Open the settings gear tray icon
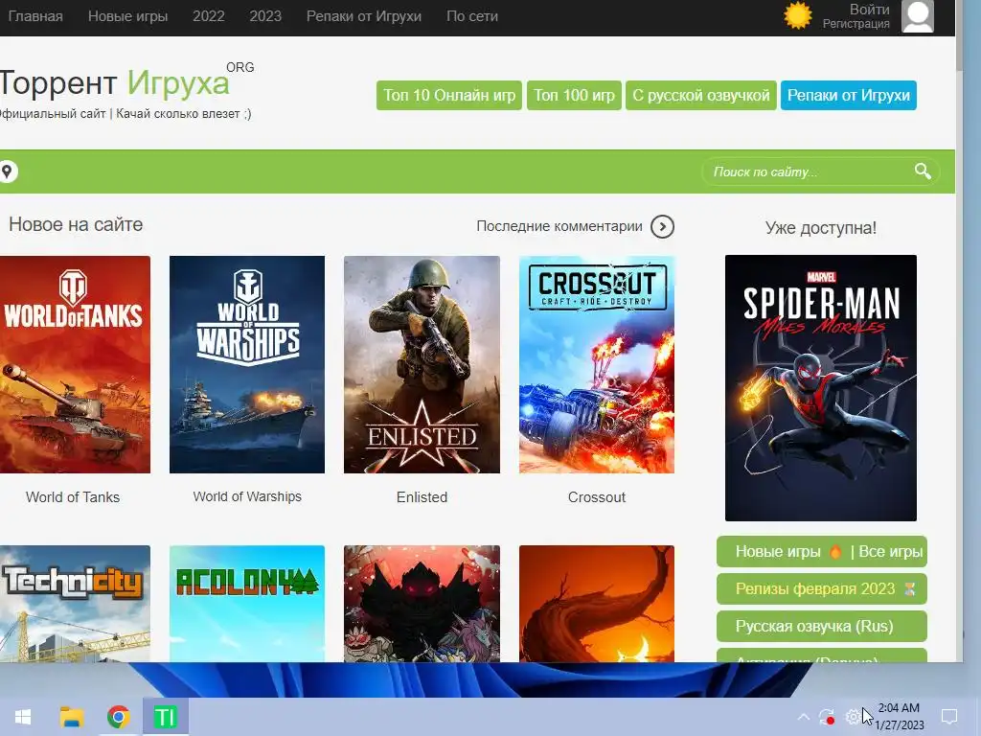The height and width of the screenshot is (736, 981). (x=852, y=717)
